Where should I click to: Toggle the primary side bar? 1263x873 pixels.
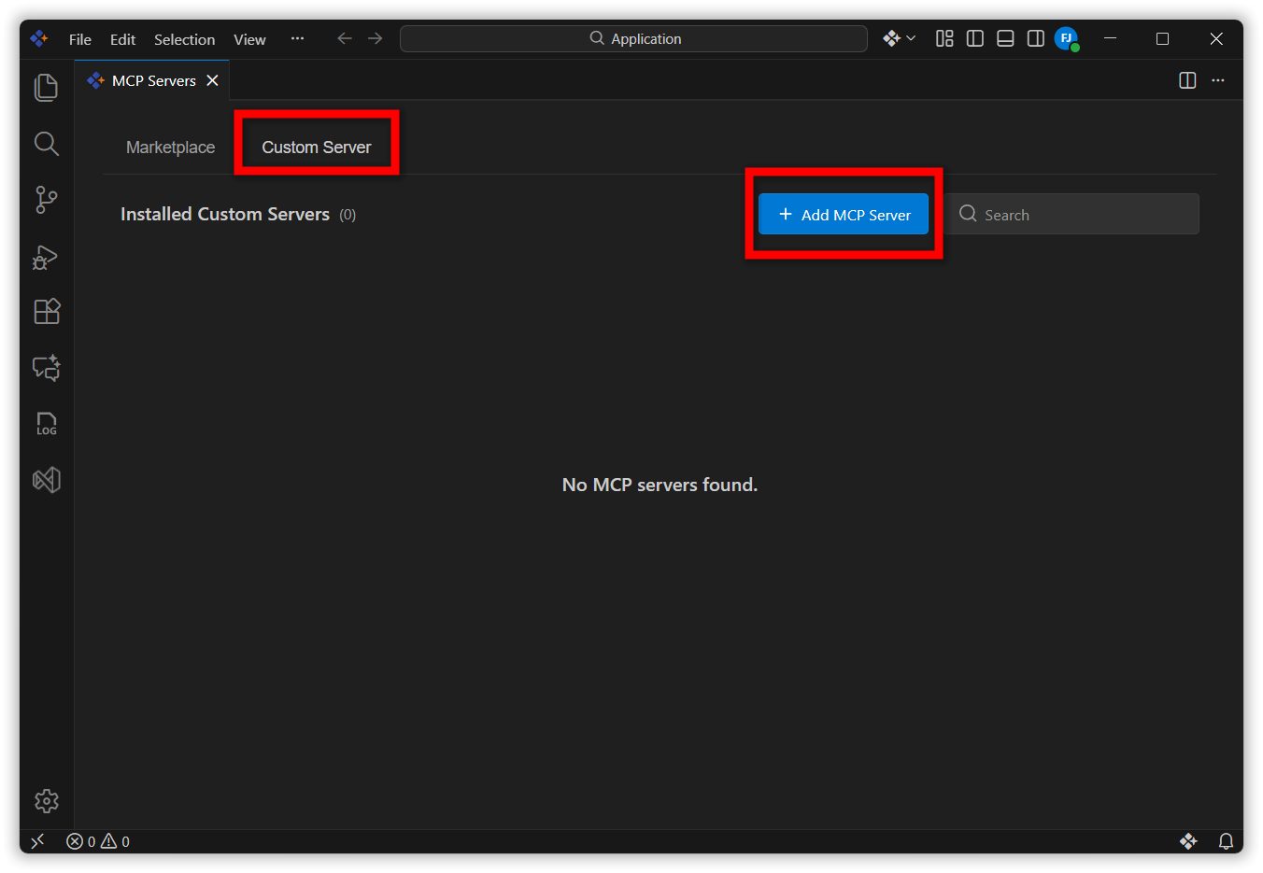974,38
